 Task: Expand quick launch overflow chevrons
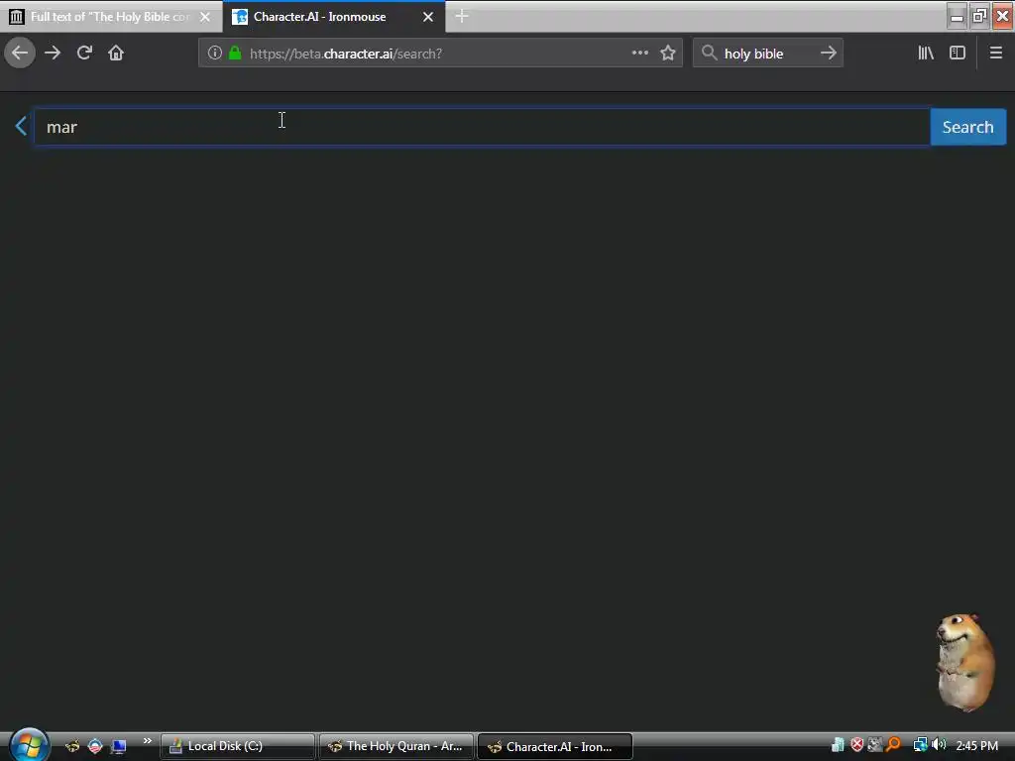[148, 740]
